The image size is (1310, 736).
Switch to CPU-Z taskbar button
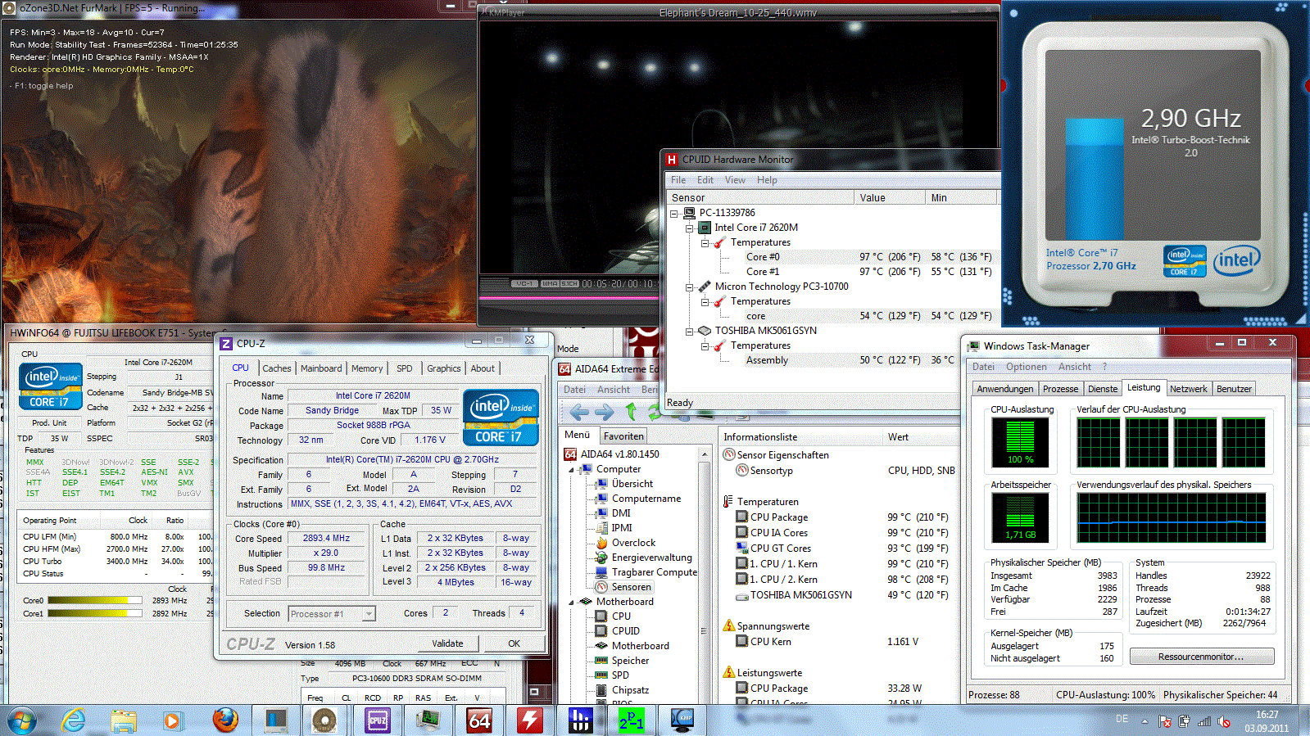377,720
